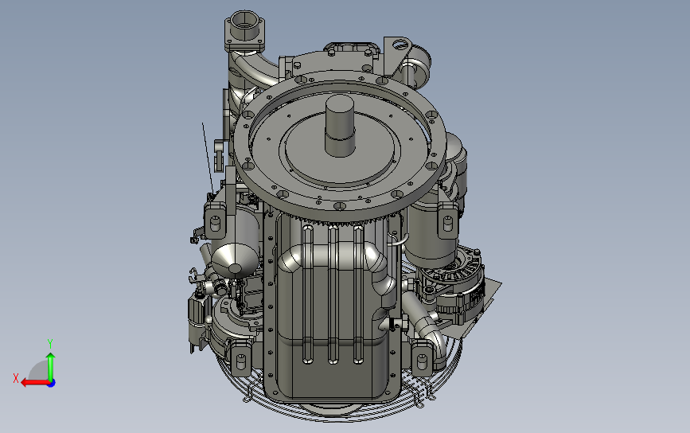
Task: Click the blue Z axis dot of triad
Action: [52, 384]
